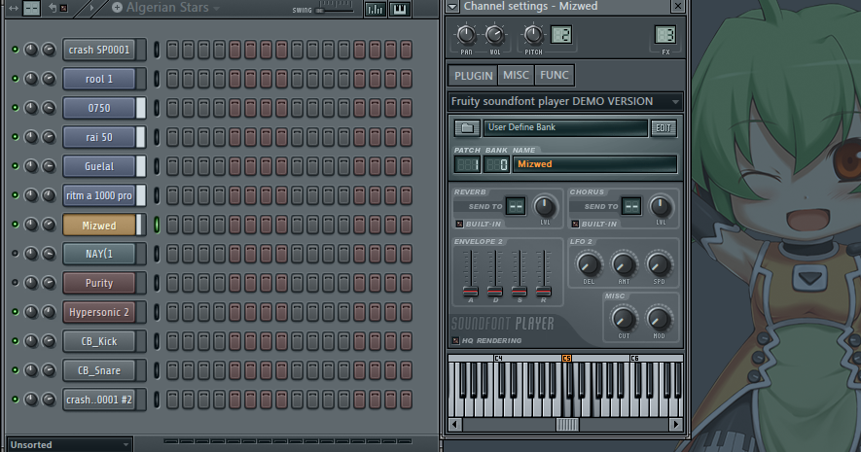Mute the crash SP0001 channel green LED
The image size is (861, 452).
coord(16,50)
